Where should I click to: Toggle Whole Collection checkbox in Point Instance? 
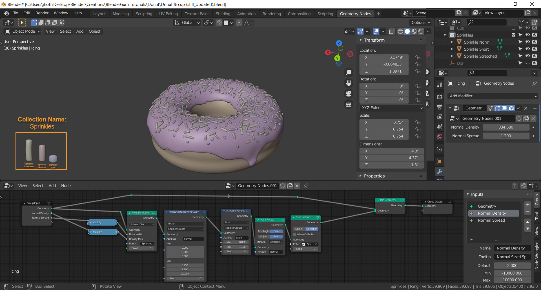coord(294,234)
